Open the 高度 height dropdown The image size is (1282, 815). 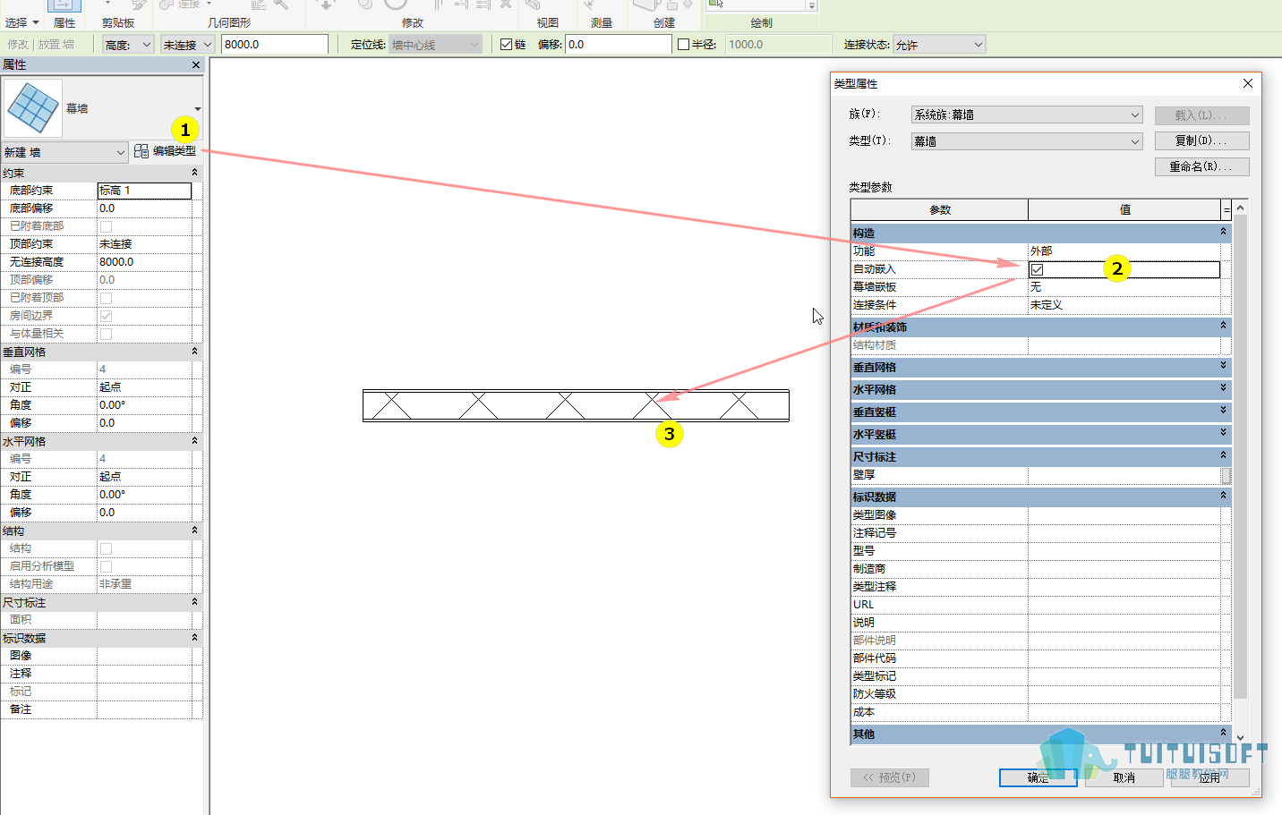[x=128, y=44]
